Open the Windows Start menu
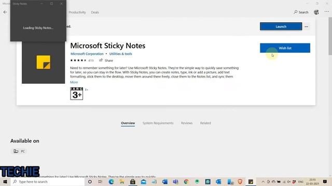The width and height of the screenshot is (332, 186). (x=5, y=181)
